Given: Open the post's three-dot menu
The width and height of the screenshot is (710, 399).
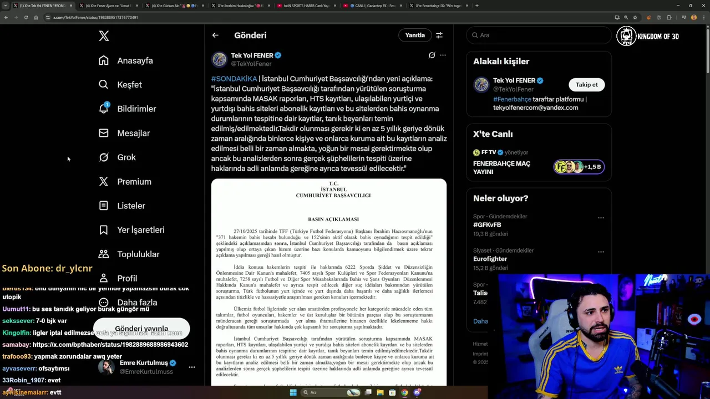Looking at the screenshot, I should coord(443,55).
